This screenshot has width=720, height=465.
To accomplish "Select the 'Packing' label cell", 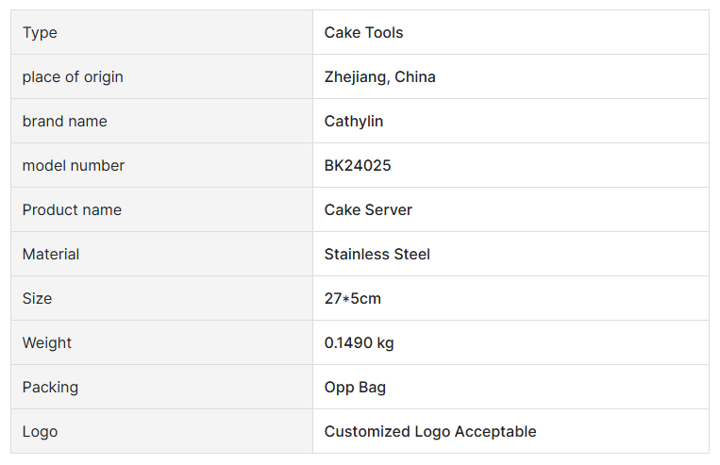I will point(50,388).
